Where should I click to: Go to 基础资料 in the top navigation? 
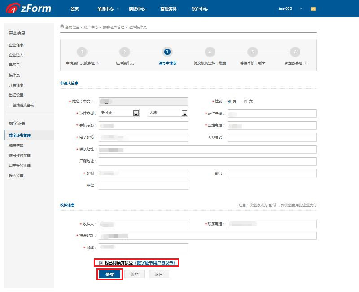click(x=168, y=9)
